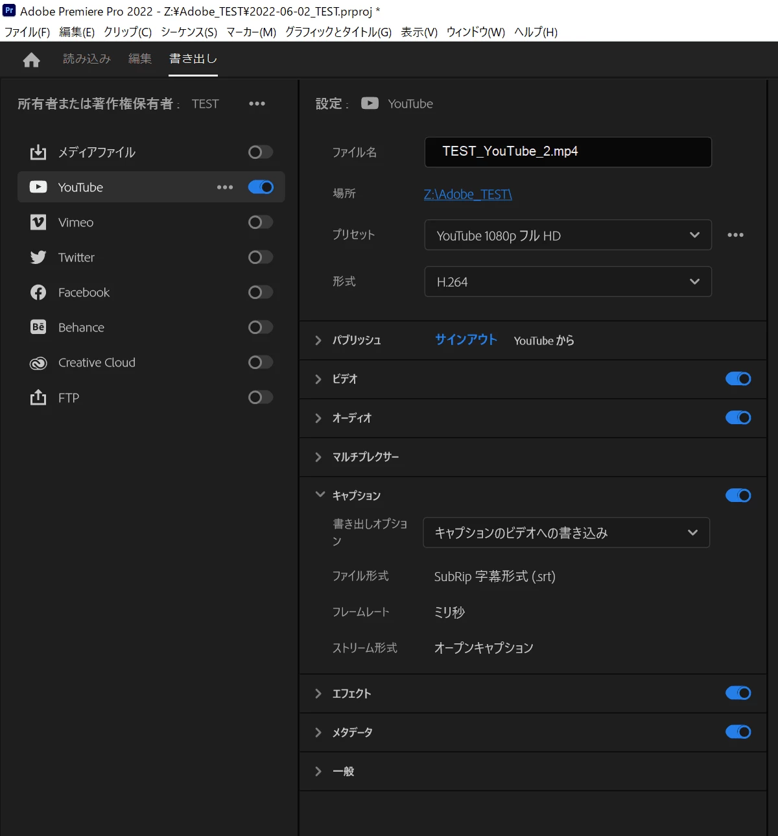
Task: Enable the Creative Cloud destination toggle
Action: (x=261, y=362)
